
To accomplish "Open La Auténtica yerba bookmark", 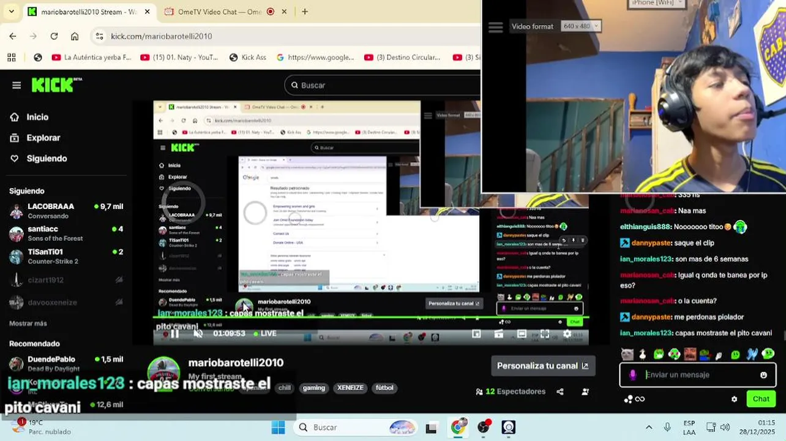I will [x=91, y=57].
